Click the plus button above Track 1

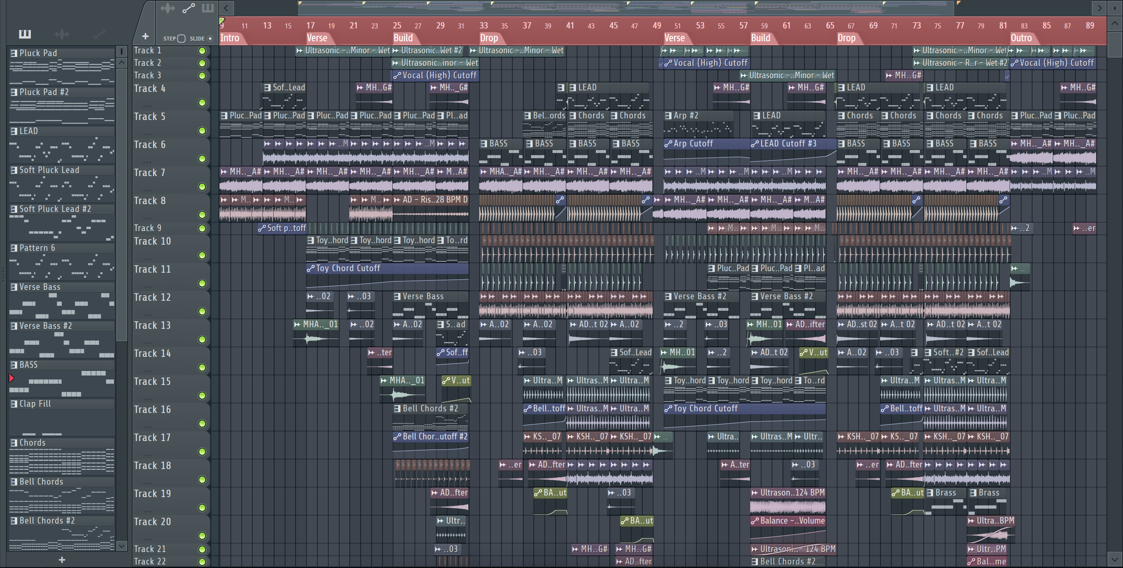(145, 37)
